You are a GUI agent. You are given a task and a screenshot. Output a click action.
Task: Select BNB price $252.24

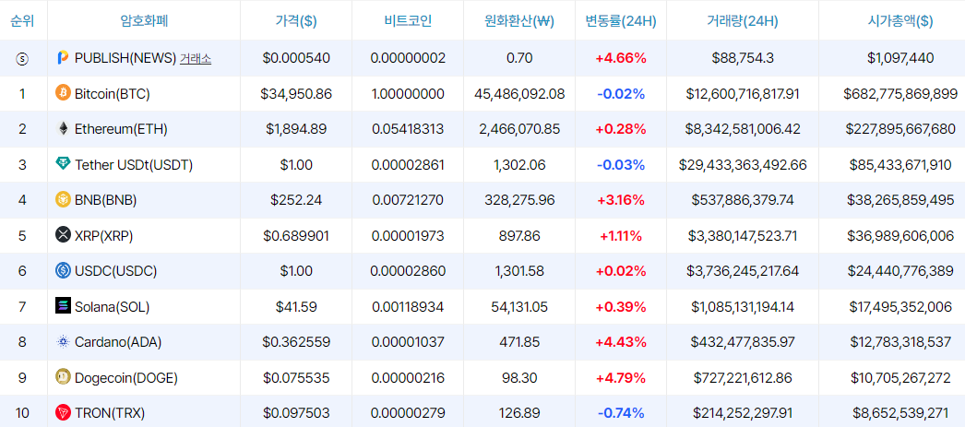click(296, 200)
